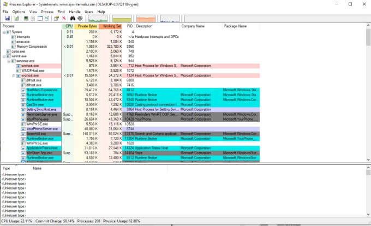Collapse the wininit.exe tree node
Image resolution: width=371 pixels, height=226 pixels.
tap(4, 56)
